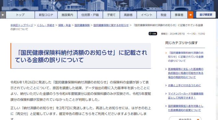Click the print (印刷) button icon
Image resolution: width=218 pixels, height=120 pixels.
[153, 34]
